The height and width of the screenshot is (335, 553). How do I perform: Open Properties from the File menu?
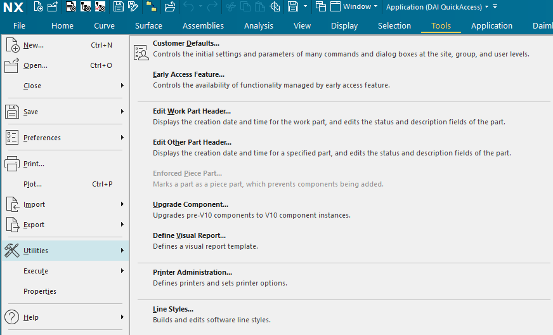(x=40, y=291)
